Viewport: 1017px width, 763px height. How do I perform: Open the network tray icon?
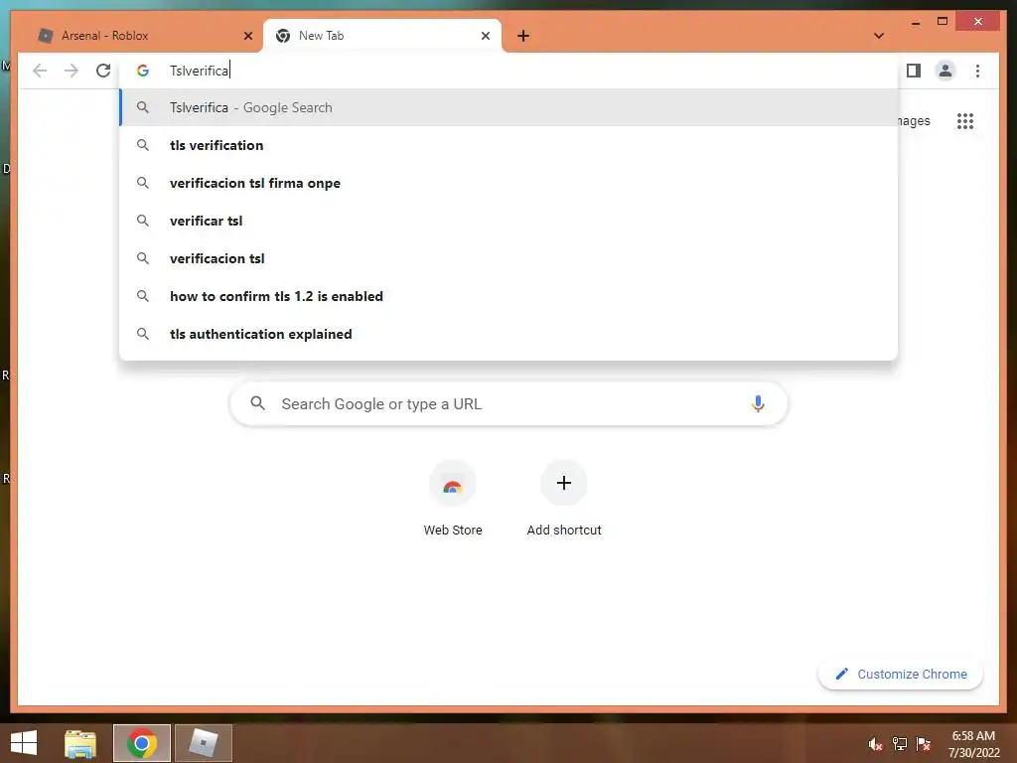coord(900,744)
